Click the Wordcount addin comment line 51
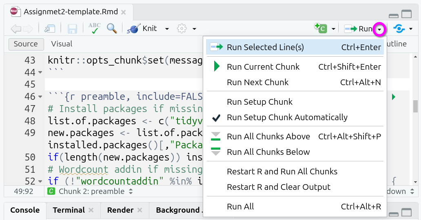This screenshot has height=220, width=421. (125, 169)
